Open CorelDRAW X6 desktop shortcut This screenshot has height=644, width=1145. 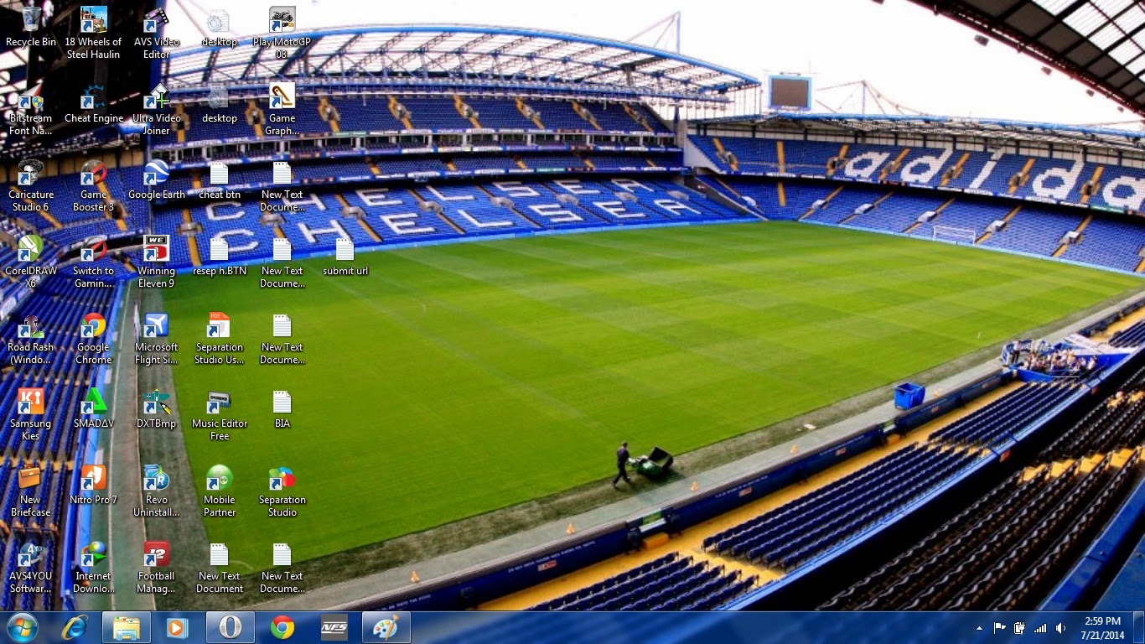(31, 262)
